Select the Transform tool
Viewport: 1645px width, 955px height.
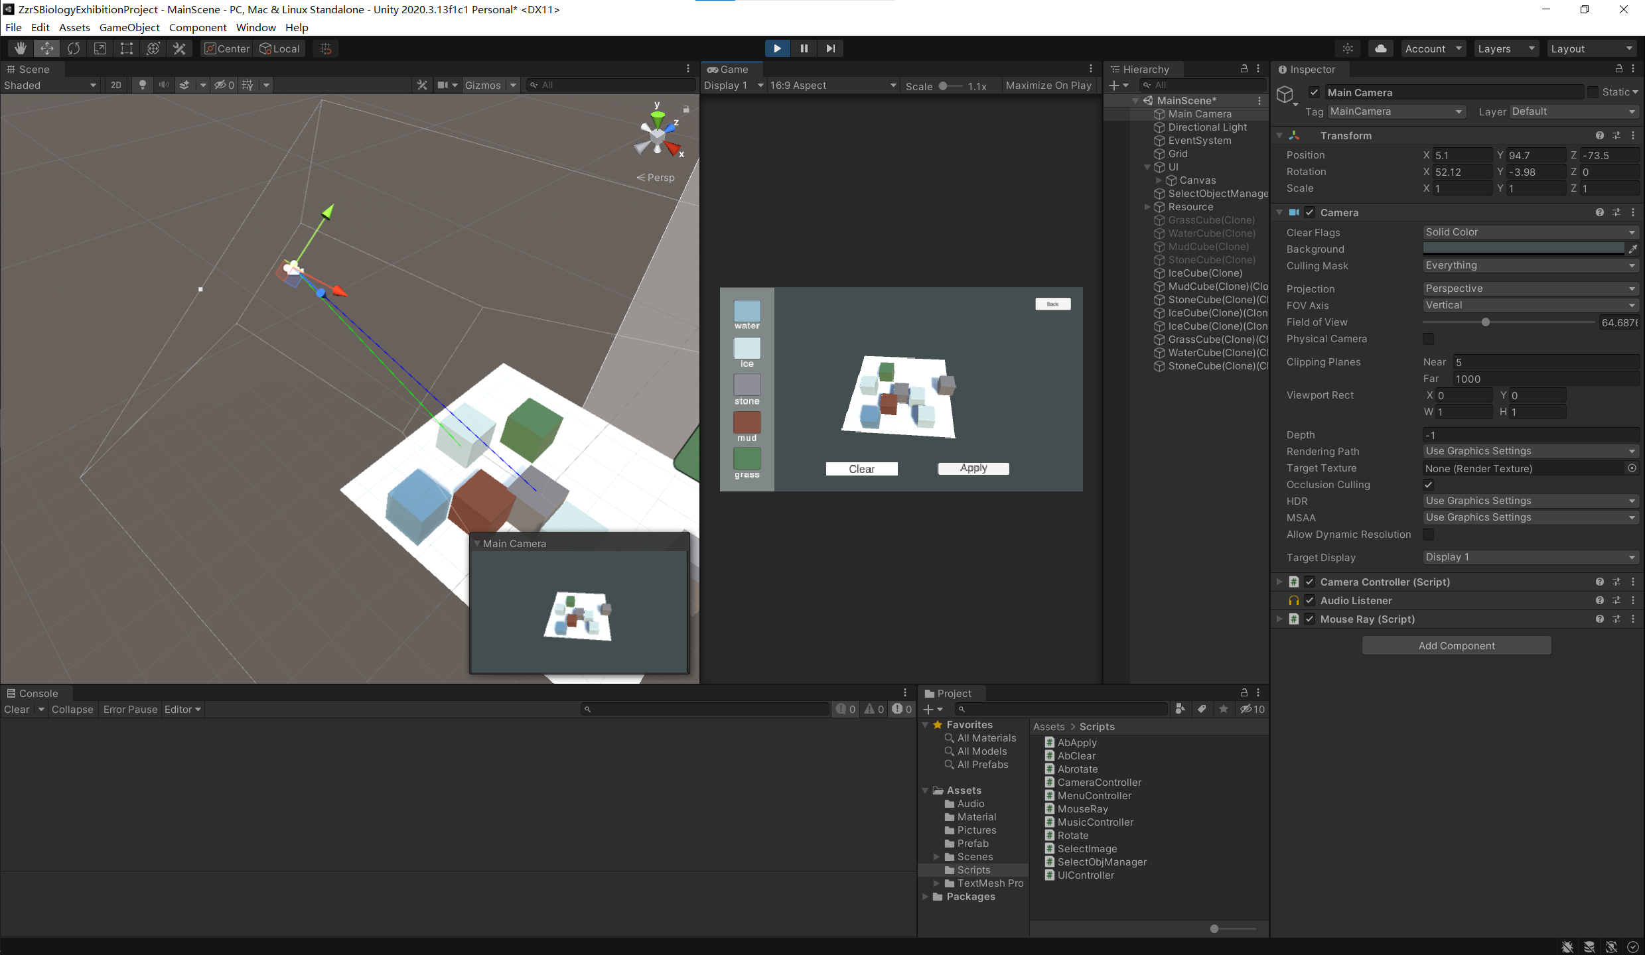click(153, 48)
